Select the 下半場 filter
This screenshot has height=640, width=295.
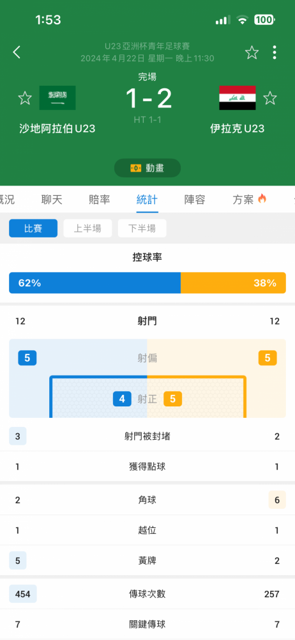(x=142, y=228)
